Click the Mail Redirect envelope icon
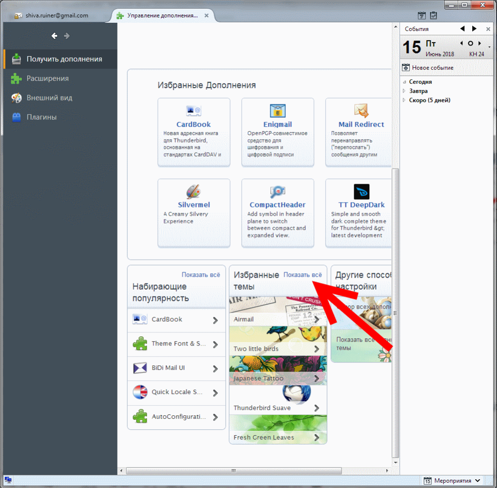The image size is (497, 488). (x=361, y=110)
